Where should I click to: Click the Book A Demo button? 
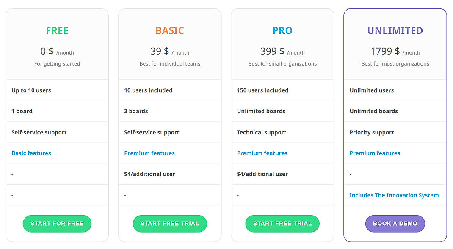coord(395,224)
